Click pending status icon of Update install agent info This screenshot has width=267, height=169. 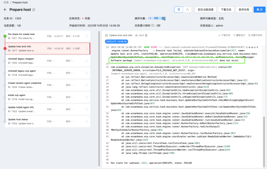pyautogui.click(x=5, y=110)
